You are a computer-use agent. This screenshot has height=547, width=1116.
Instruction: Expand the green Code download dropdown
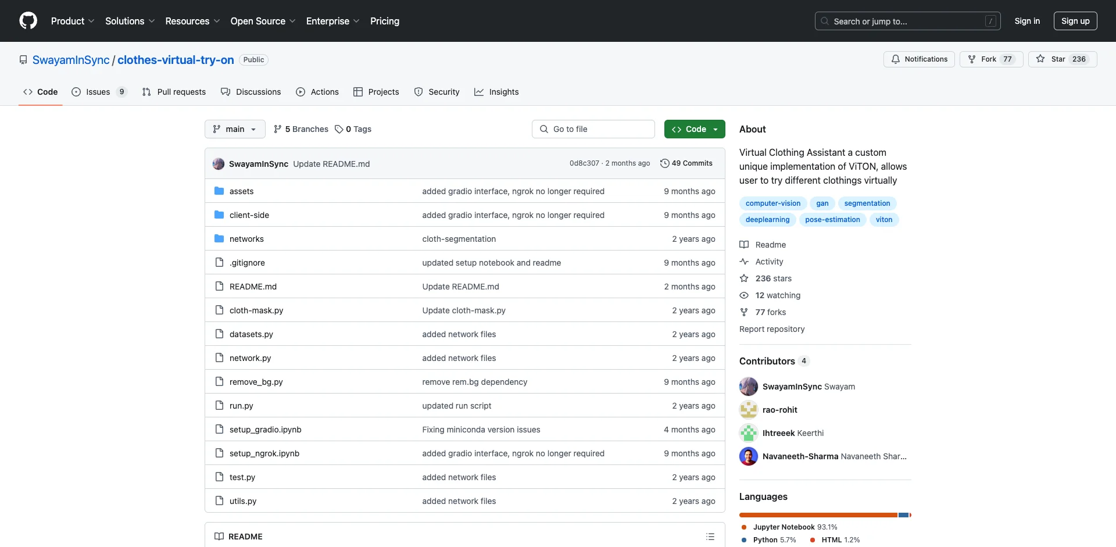695,129
